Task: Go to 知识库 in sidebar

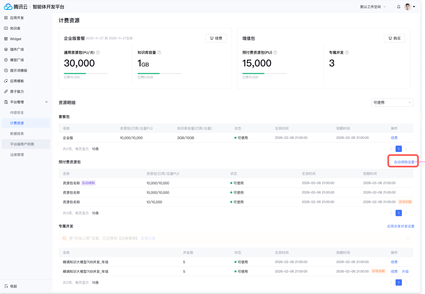Action: click(15, 28)
